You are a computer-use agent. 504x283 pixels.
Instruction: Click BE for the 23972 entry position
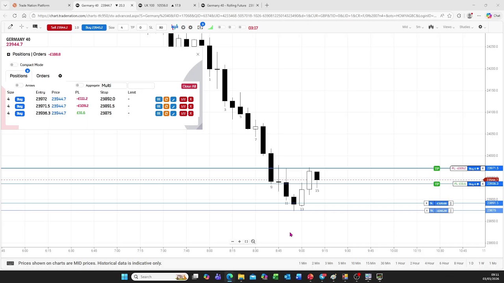(x=159, y=99)
